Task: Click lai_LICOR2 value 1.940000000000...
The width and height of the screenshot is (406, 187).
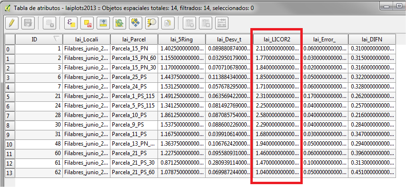Action: 277,144
